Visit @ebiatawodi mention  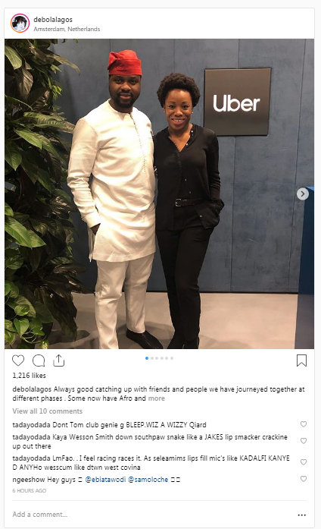[x=105, y=480]
